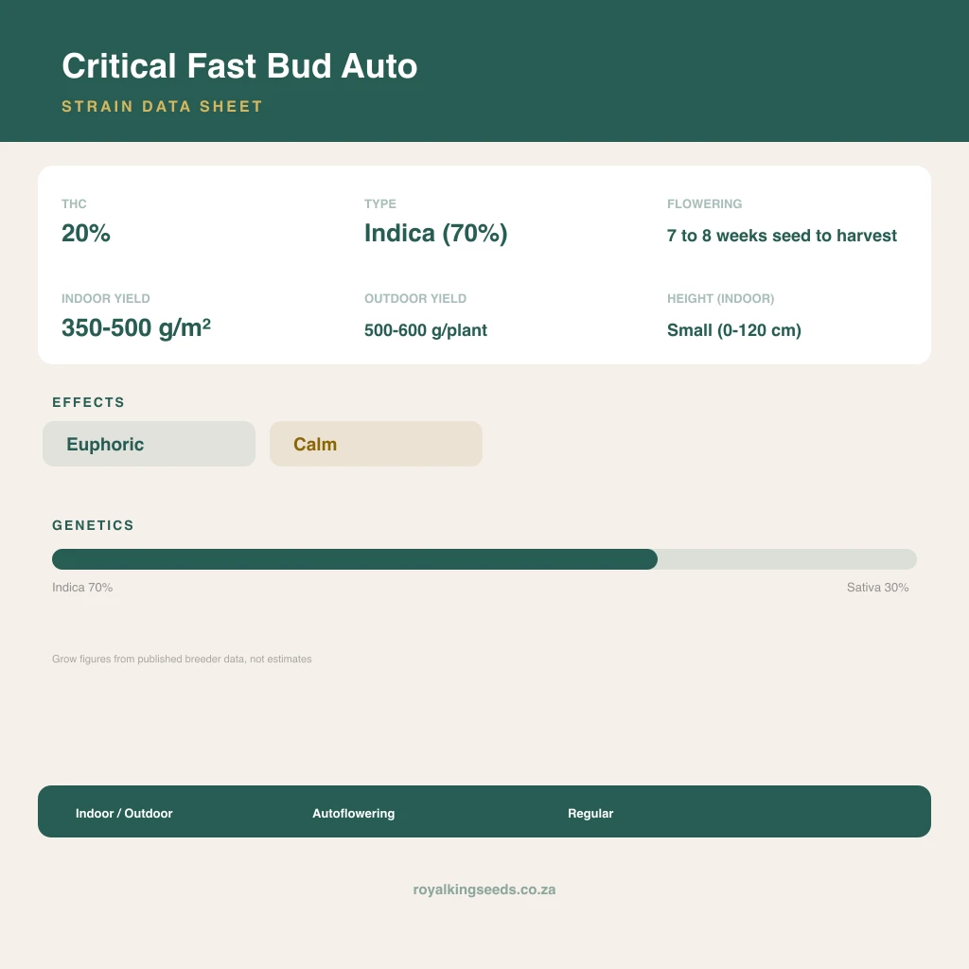The width and height of the screenshot is (969, 969).
Task: Select the STRAIN DATA SHEET subtitle
Action: [x=163, y=106]
